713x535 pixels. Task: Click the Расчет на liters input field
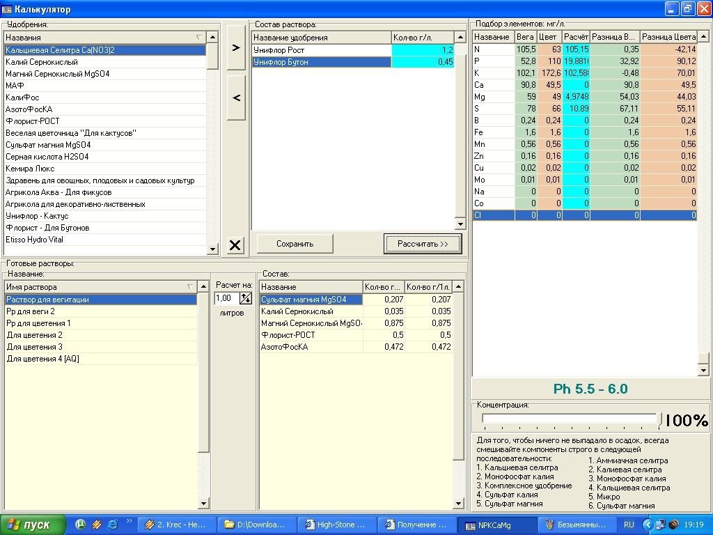pyautogui.click(x=226, y=298)
